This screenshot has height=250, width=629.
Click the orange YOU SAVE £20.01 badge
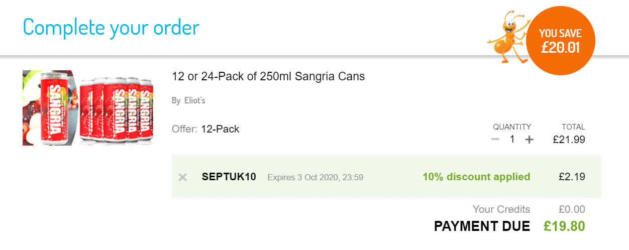(560, 41)
